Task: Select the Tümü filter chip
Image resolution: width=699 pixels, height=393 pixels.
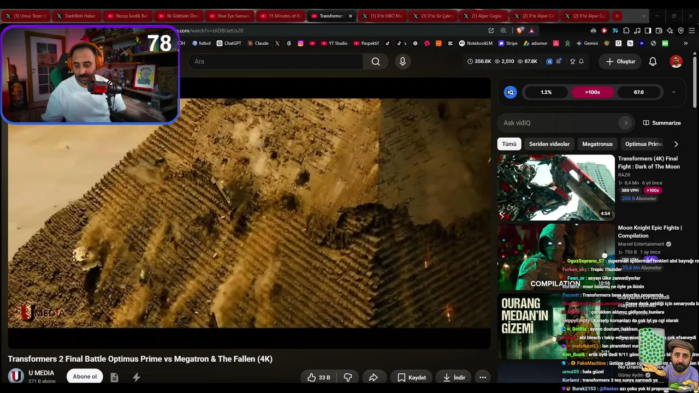Action: click(509, 144)
